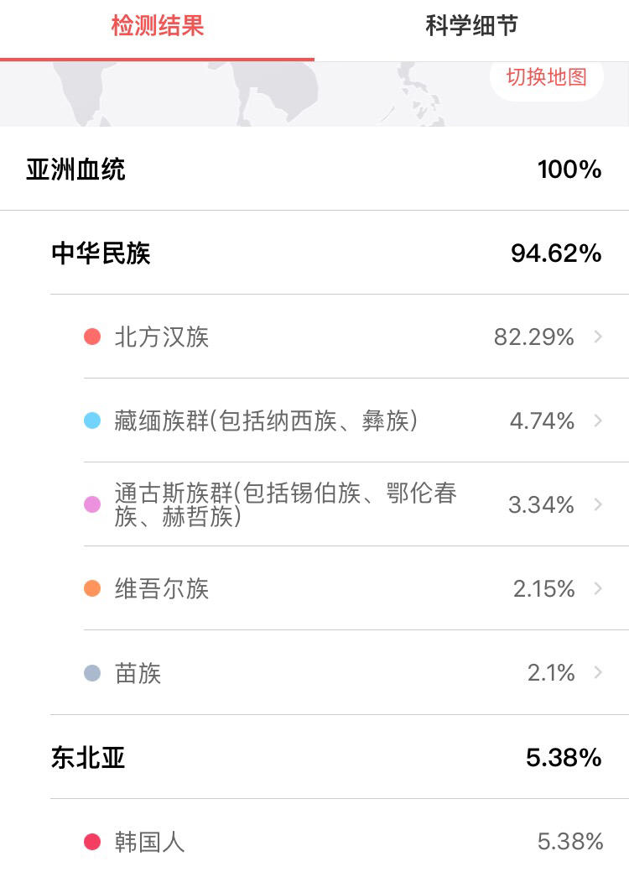
Task: Click the pink dot beside 通古斯族群
Action: tap(92, 505)
